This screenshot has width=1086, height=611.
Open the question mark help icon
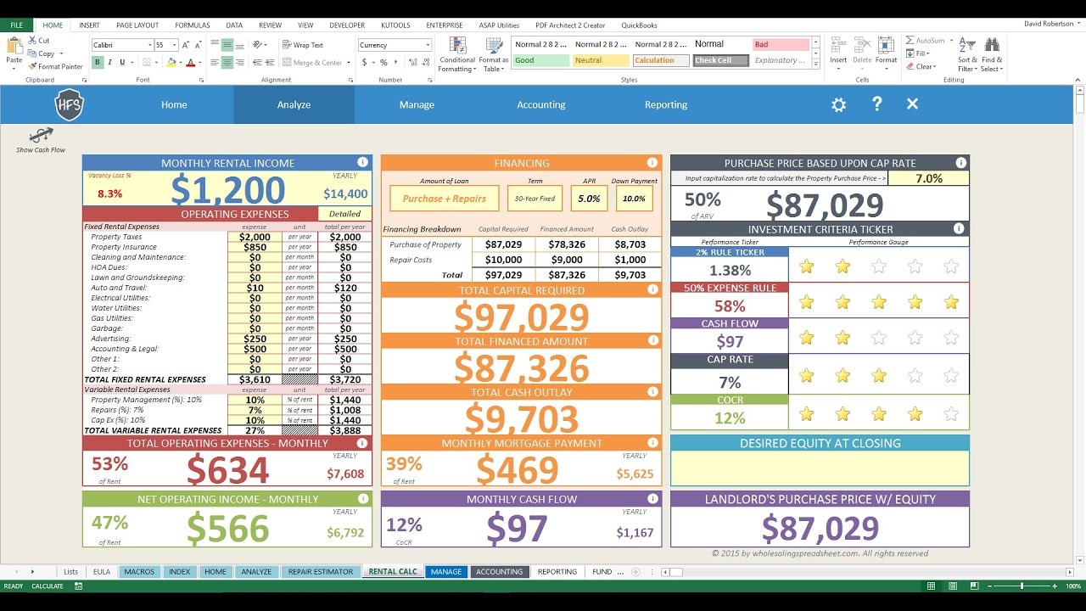[x=877, y=104]
